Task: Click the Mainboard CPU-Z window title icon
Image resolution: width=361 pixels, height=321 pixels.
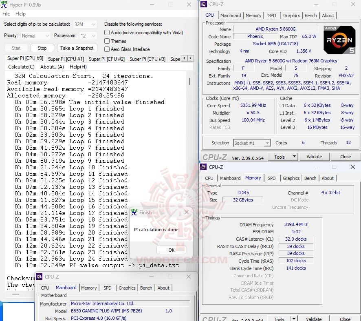Action: 39,277
